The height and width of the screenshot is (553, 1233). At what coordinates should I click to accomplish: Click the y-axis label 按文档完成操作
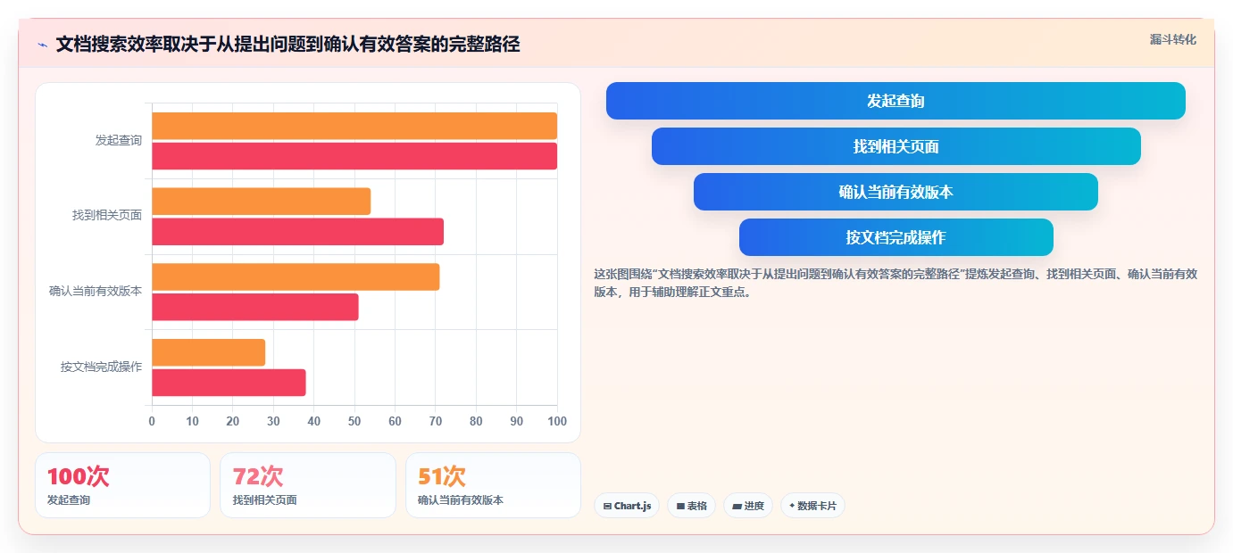pos(101,367)
